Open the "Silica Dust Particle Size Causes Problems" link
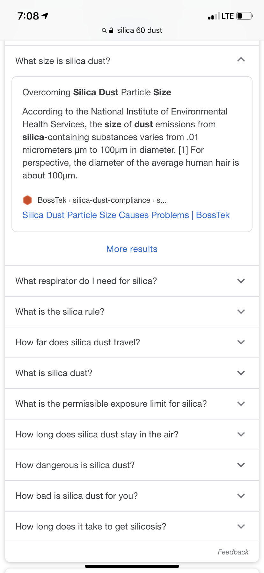Viewport: 264px width, 573px height. [x=126, y=215]
